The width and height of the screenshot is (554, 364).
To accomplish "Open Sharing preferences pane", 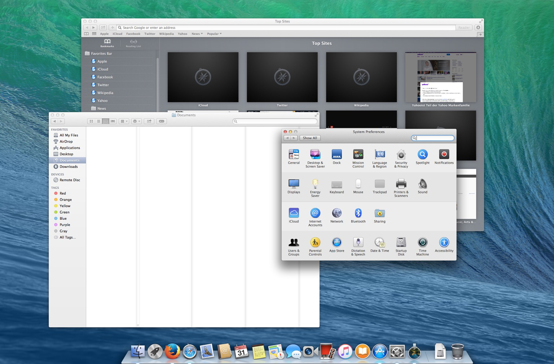I will (x=379, y=215).
